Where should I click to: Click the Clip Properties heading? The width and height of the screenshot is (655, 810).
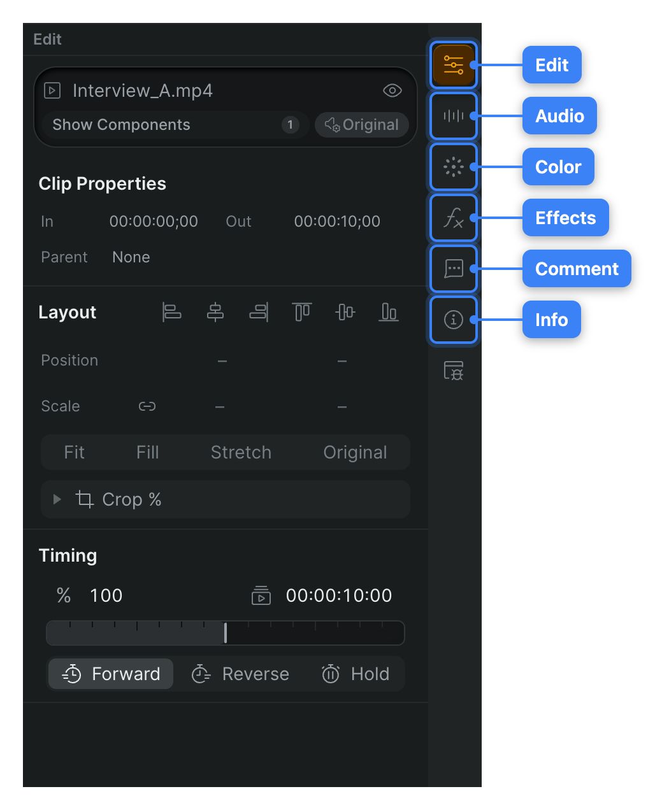[103, 183]
